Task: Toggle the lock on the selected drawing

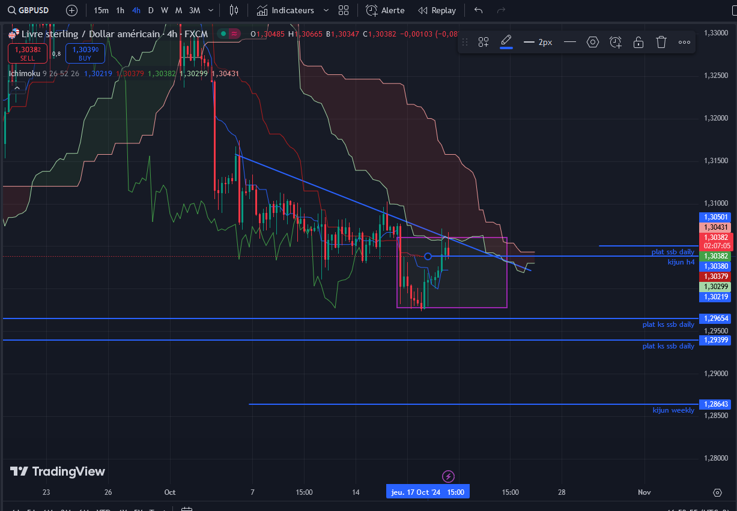Action: (x=638, y=42)
